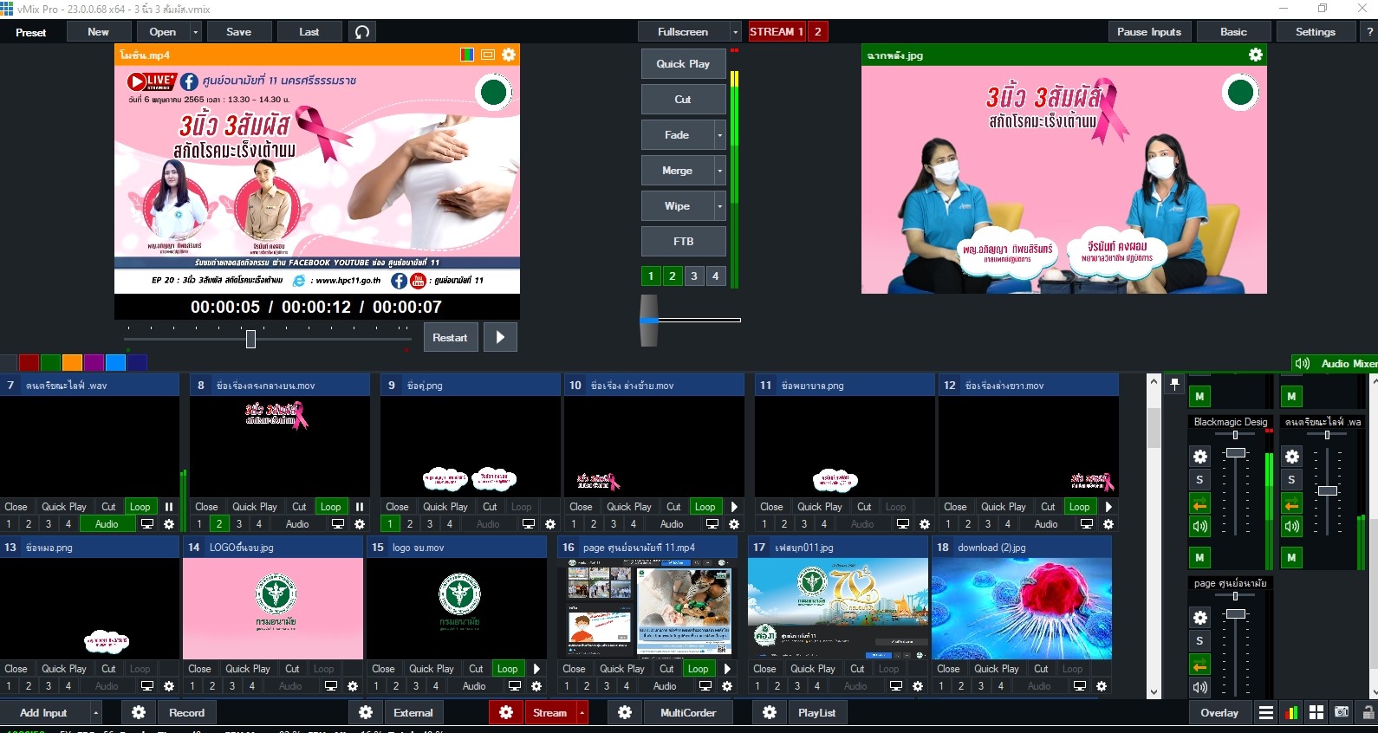Toggle the audio meter bars icon

coord(1291,712)
